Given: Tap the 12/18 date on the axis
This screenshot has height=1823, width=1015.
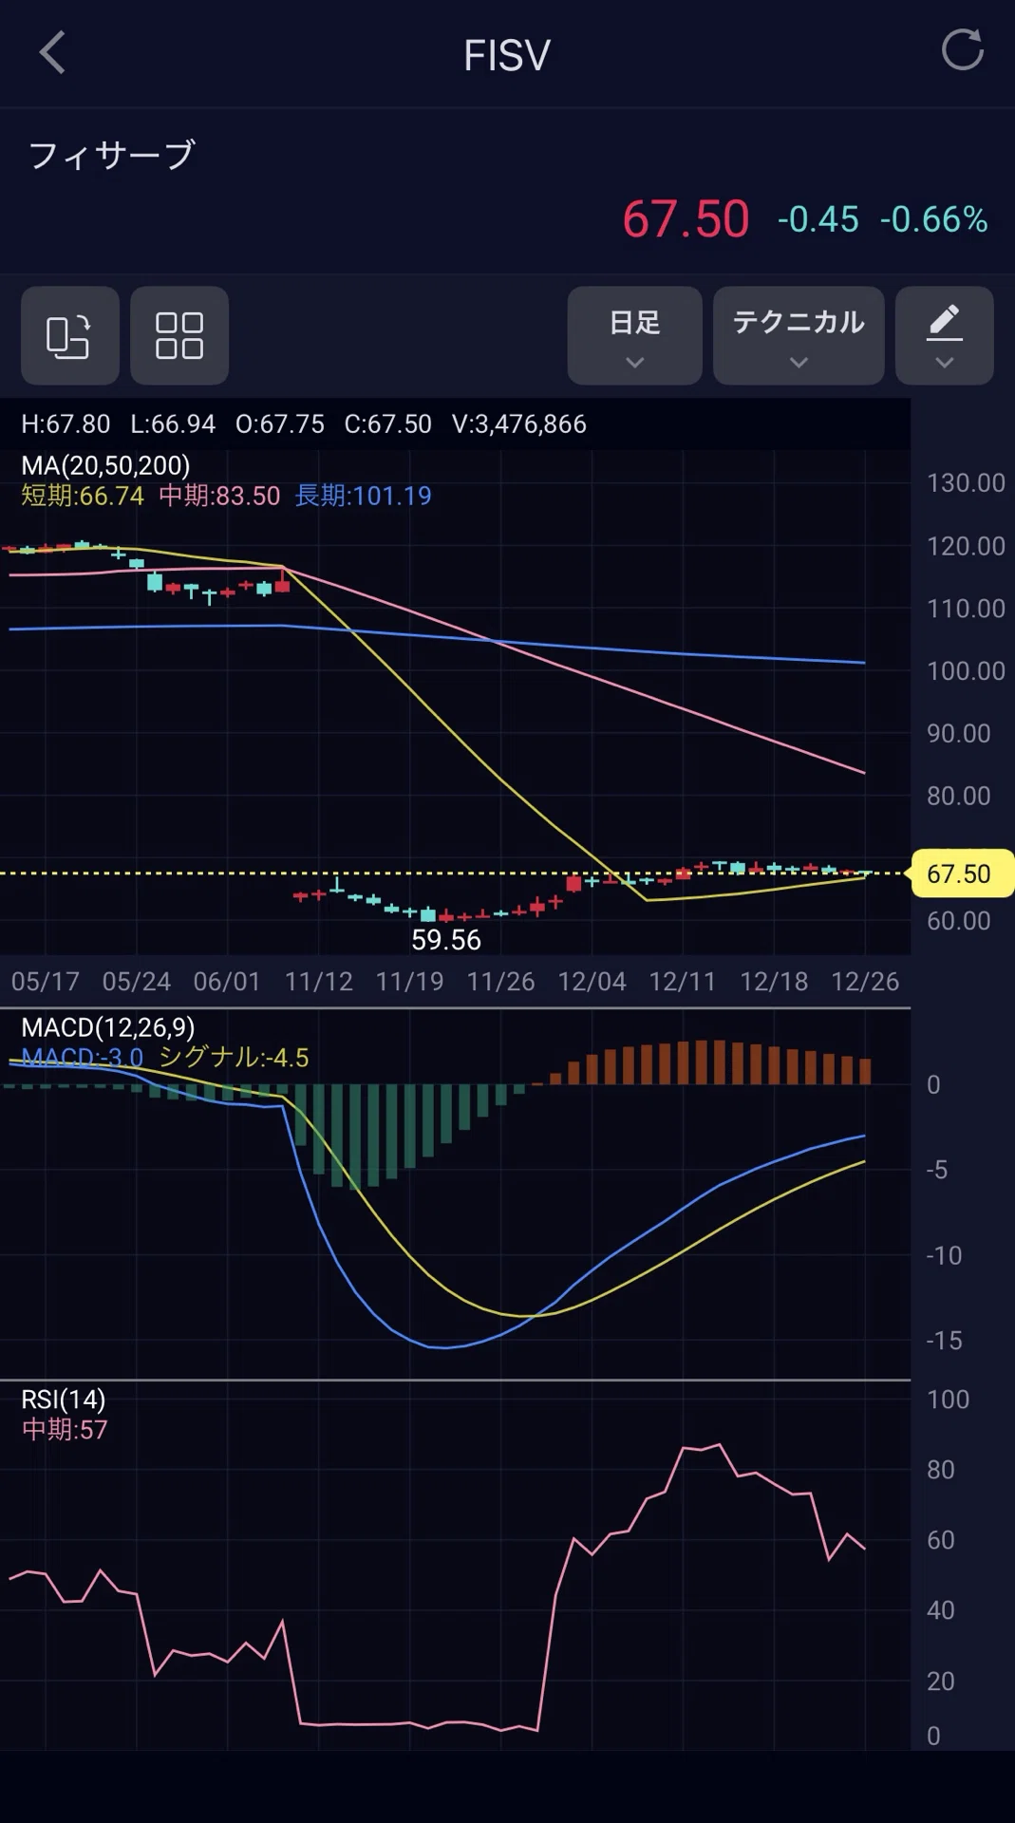Looking at the screenshot, I should pos(774,982).
